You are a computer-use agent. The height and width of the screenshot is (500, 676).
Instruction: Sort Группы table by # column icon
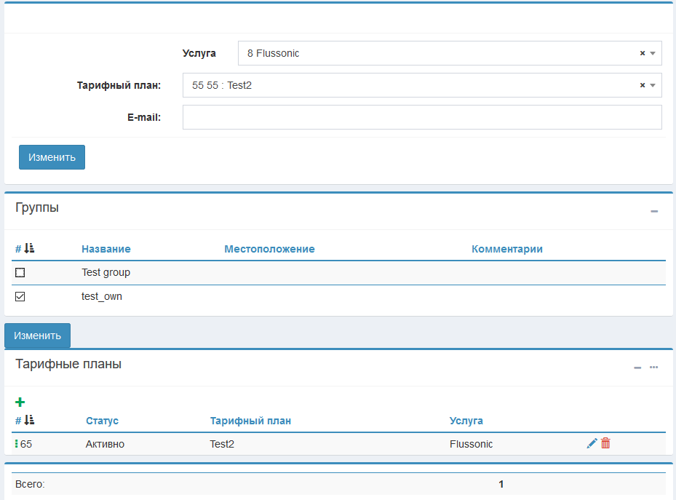(29, 249)
